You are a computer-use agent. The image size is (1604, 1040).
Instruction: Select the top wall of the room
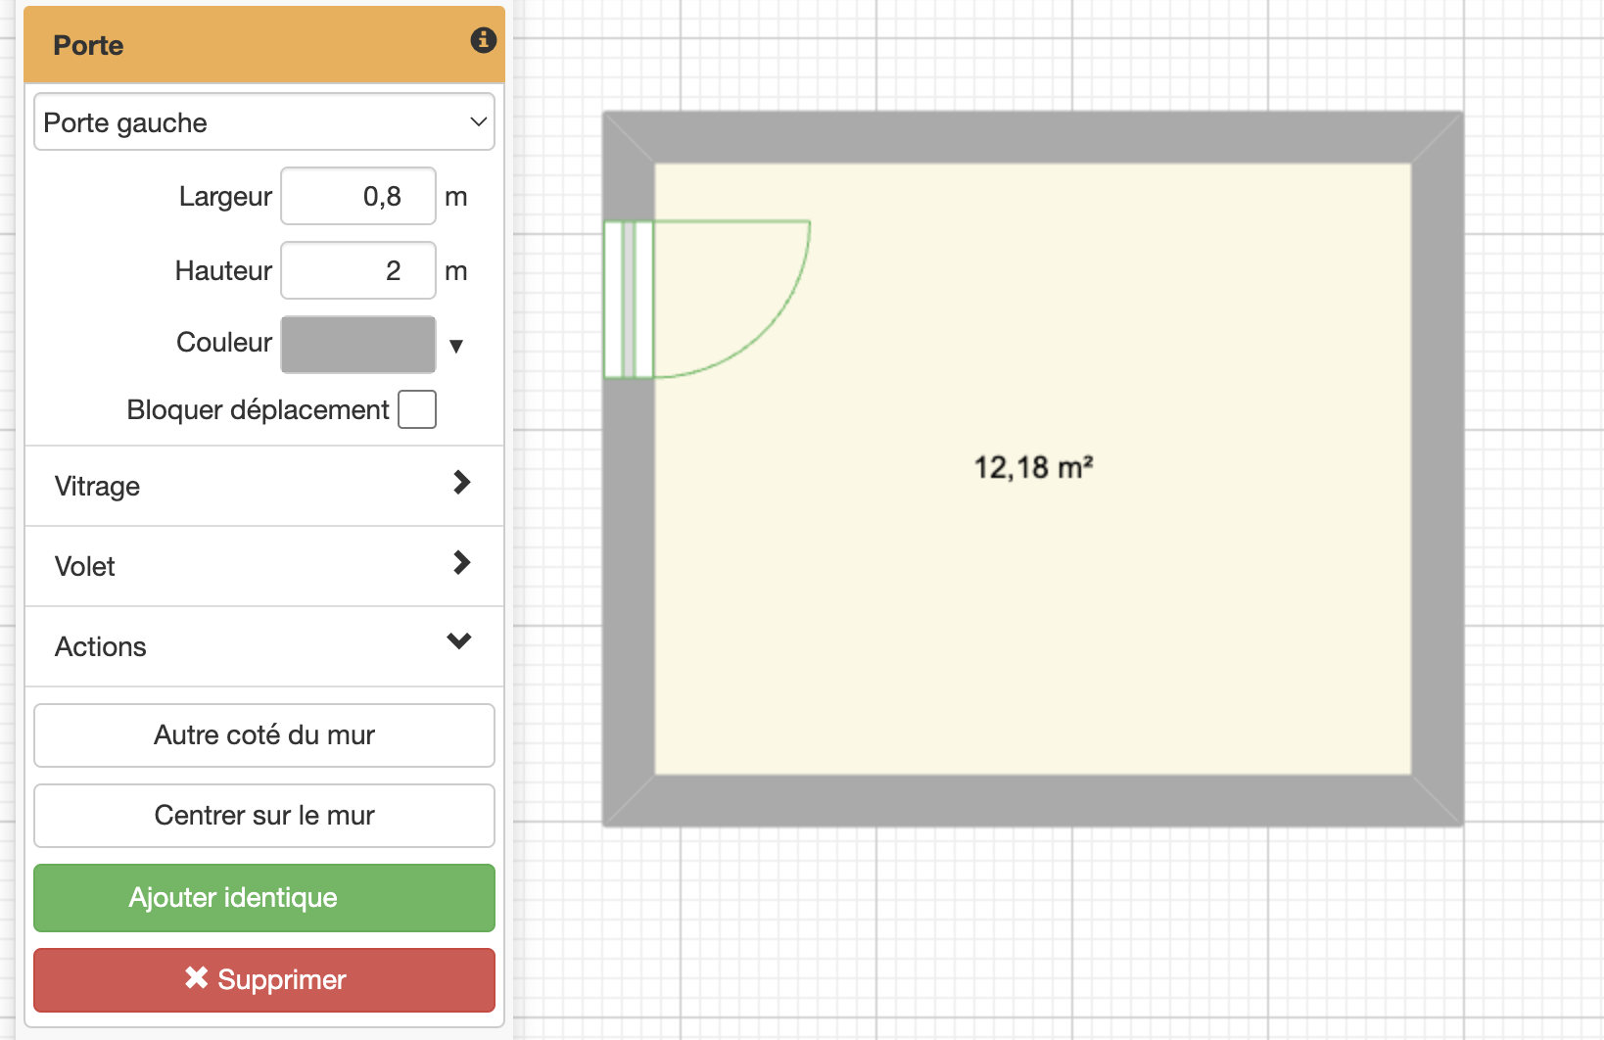(x=1032, y=137)
